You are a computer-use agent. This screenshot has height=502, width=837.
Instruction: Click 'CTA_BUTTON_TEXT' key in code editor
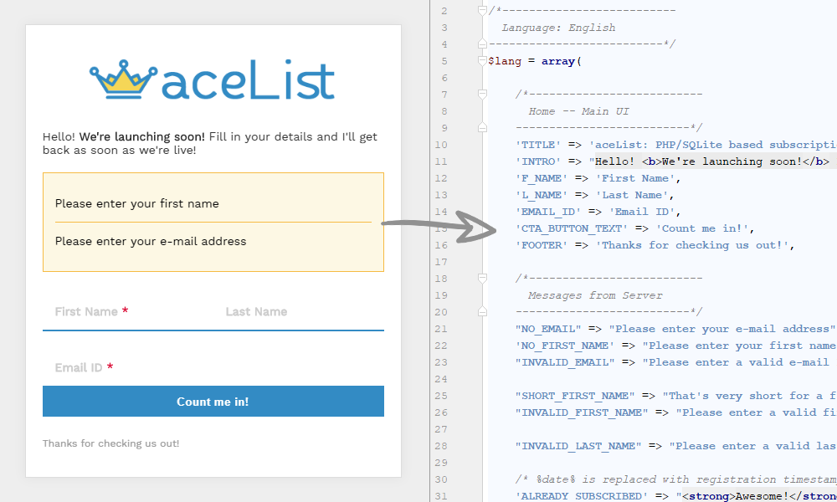tap(571, 228)
